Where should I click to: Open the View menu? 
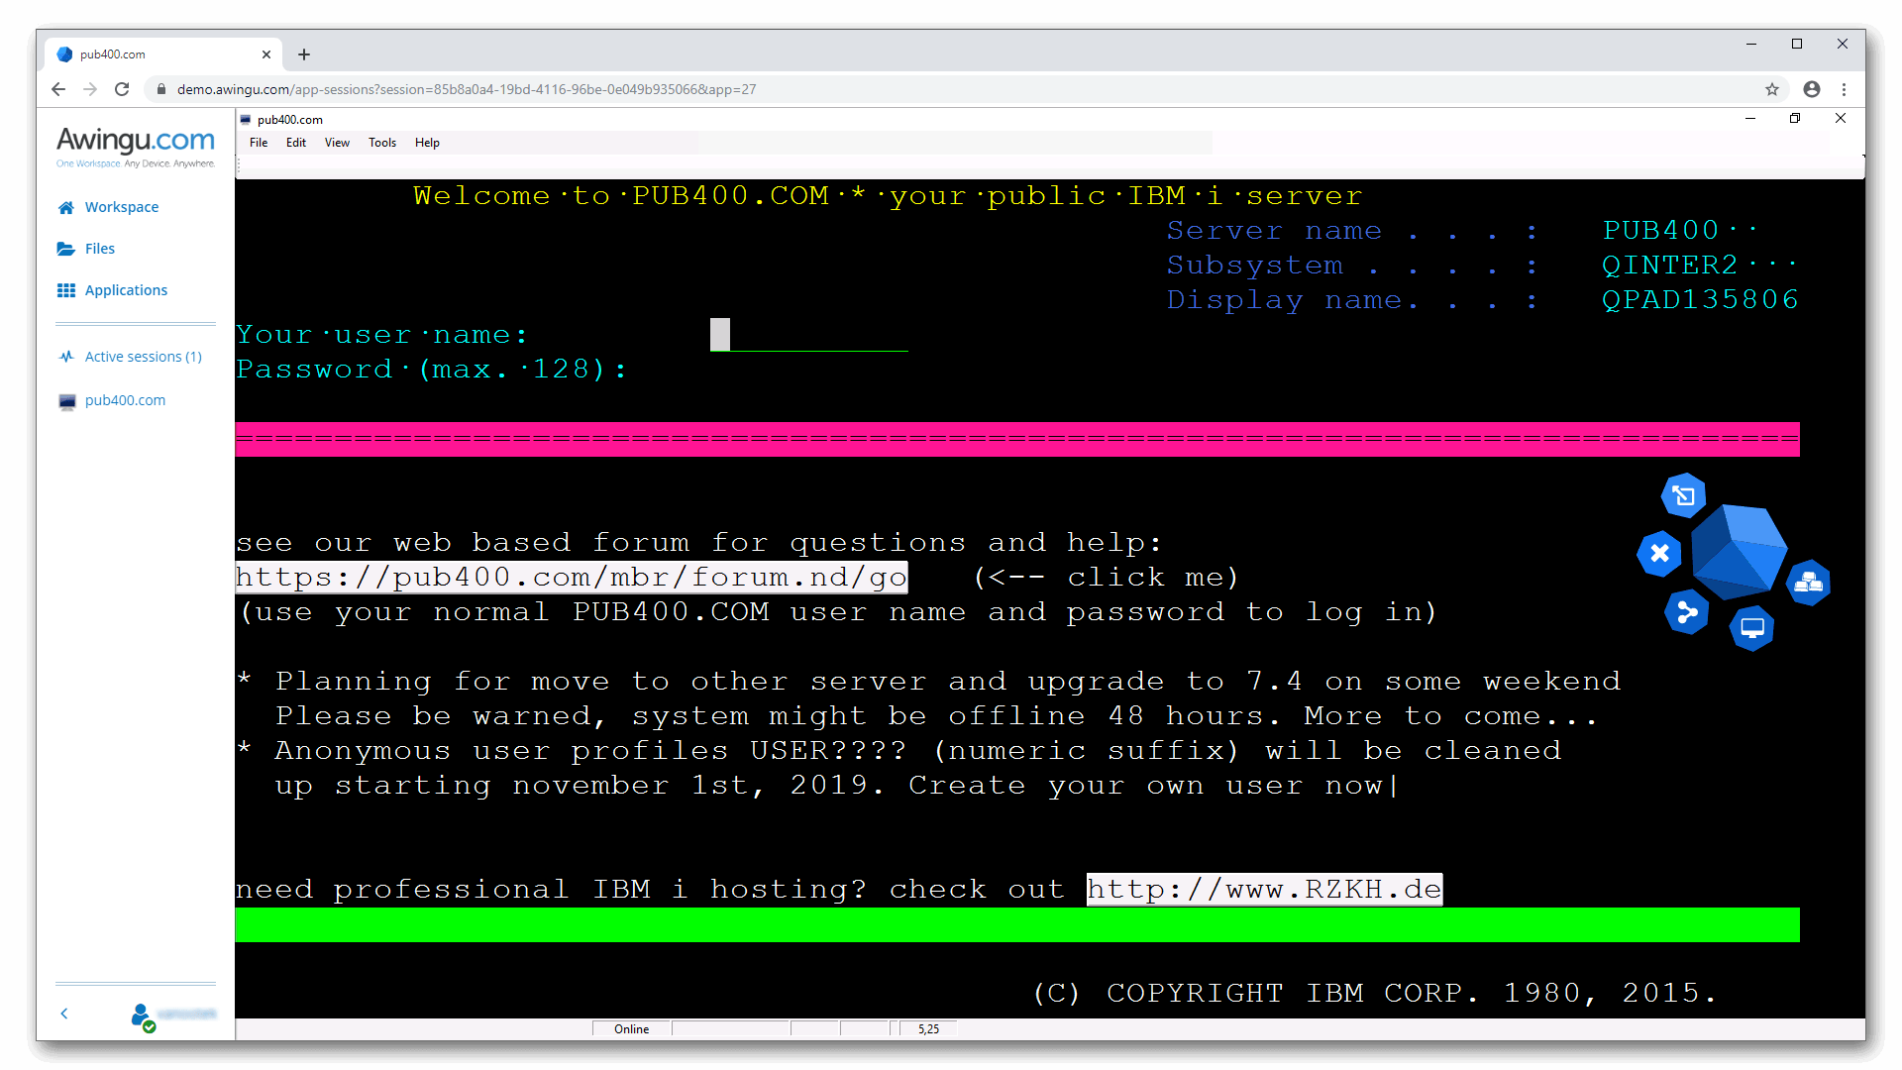[337, 143]
